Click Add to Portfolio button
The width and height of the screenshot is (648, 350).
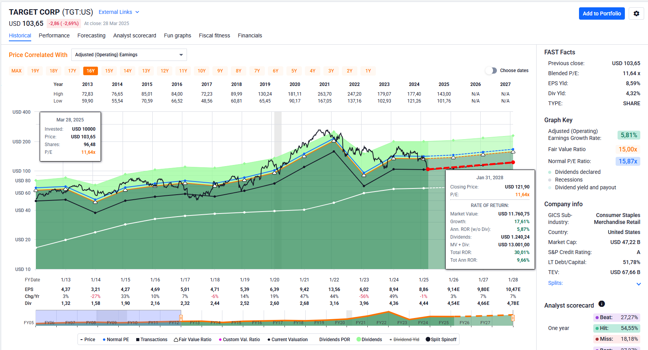click(x=601, y=13)
